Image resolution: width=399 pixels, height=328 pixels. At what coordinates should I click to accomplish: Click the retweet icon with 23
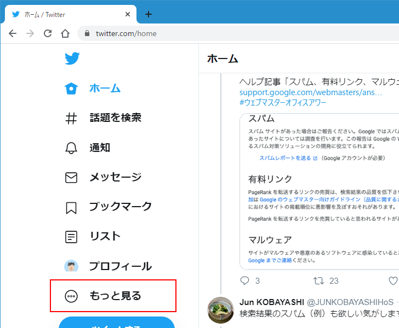318,280
